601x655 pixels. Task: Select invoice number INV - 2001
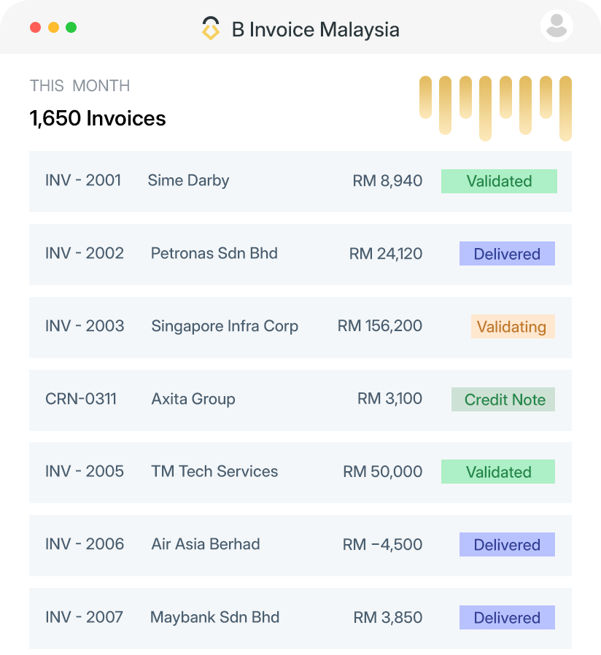pyautogui.click(x=83, y=180)
